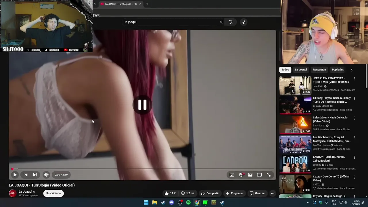Open the Kick app from the taskbar
This screenshot has height=207, width=368.
tap(205, 202)
